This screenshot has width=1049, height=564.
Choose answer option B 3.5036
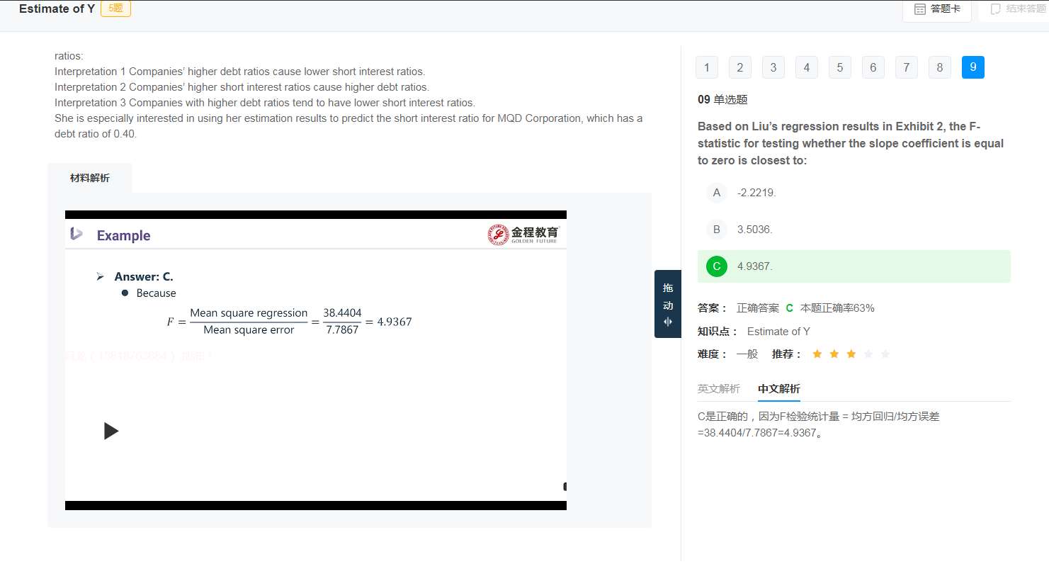click(717, 230)
